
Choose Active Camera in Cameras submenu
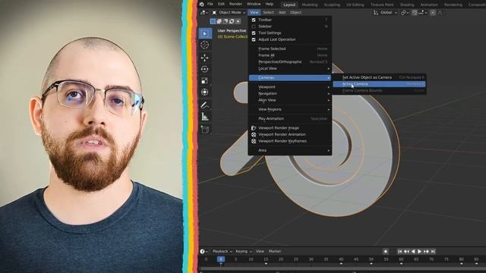pos(379,84)
